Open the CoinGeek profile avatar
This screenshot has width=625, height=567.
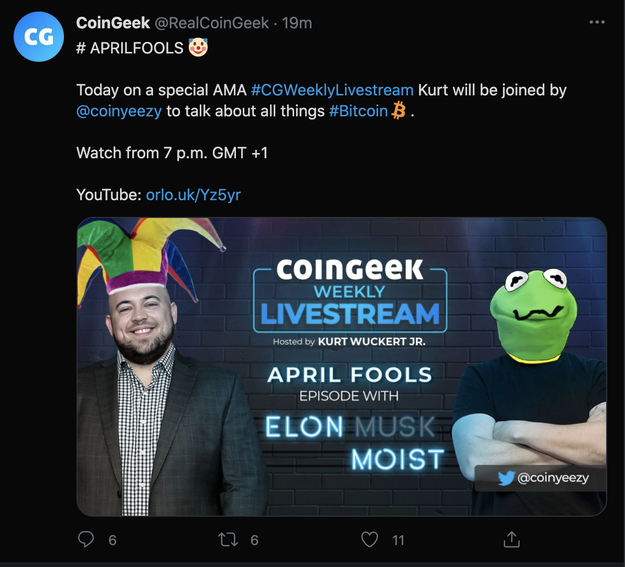point(38,37)
